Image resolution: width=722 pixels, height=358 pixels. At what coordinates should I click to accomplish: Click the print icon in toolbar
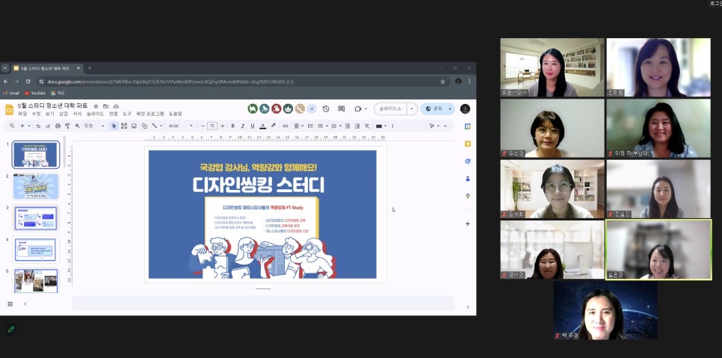(58, 126)
